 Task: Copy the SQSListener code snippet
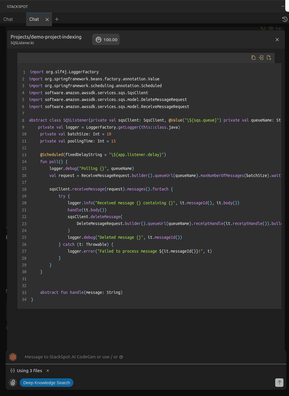point(253,58)
